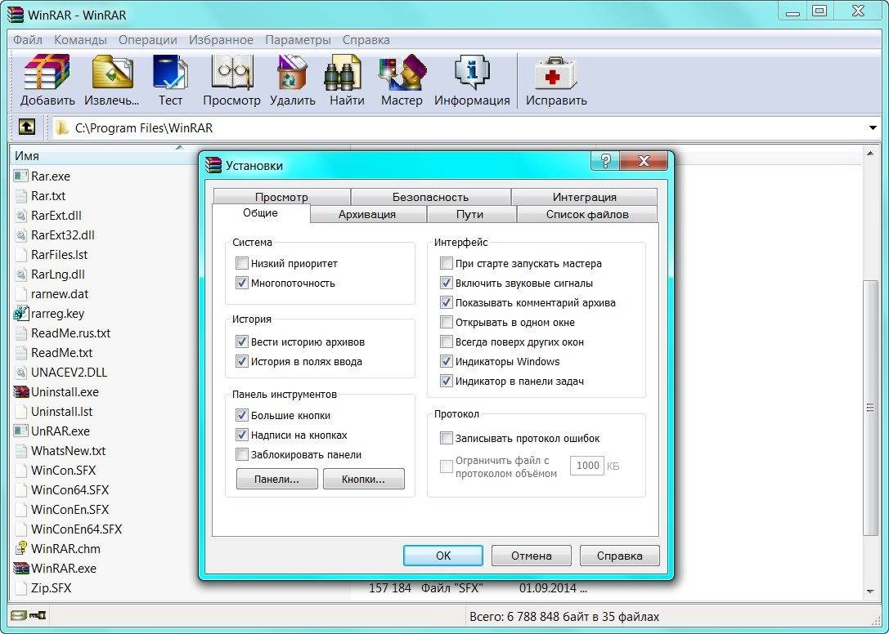Click the Добавить (Add) toolbar icon
The width and height of the screenshot is (889, 634).
pyautogui.click(x=47, y=72)
